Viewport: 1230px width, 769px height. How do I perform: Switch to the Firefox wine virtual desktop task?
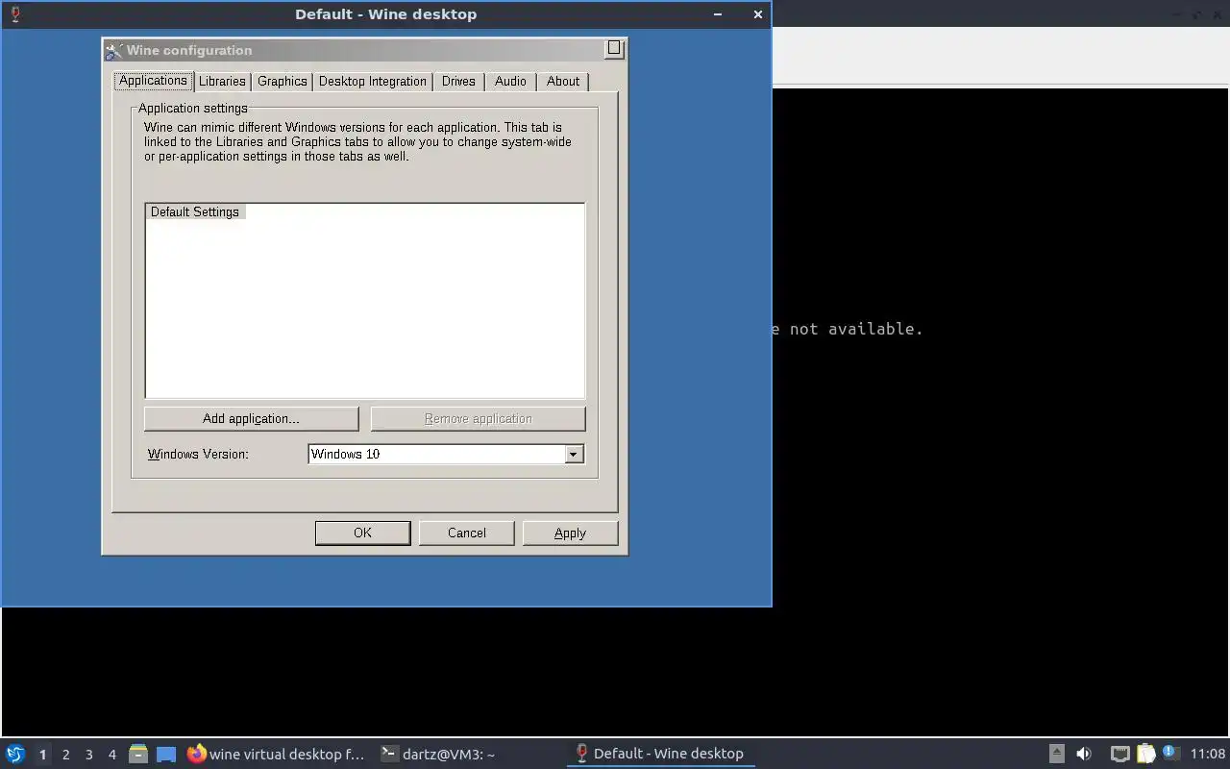tap(277, 754)
